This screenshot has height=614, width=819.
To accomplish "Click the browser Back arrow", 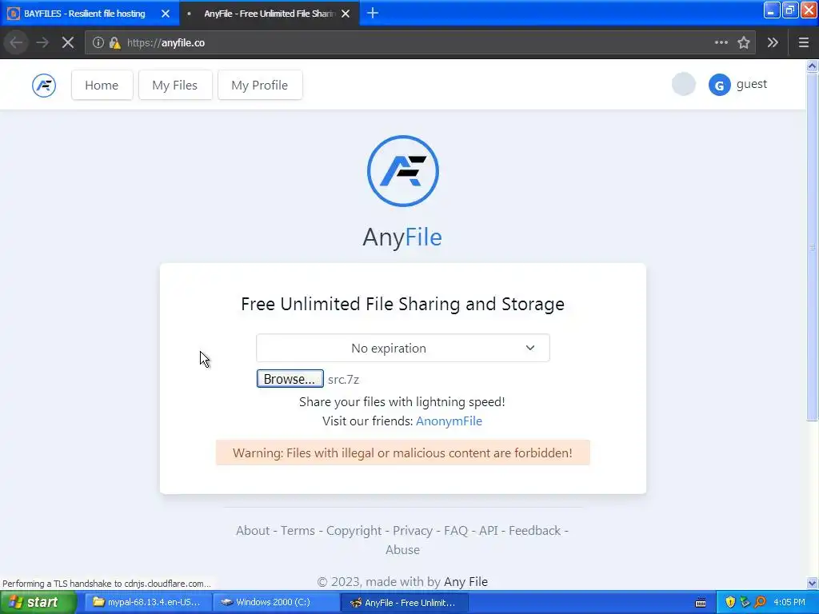I will click(x=16, y=43).
